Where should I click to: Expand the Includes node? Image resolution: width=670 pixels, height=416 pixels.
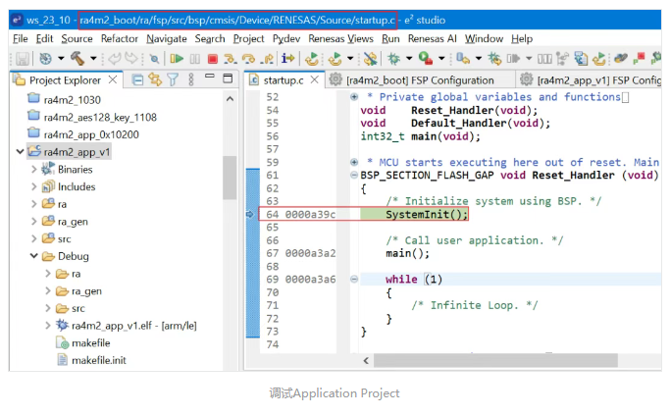coord(34,186)
